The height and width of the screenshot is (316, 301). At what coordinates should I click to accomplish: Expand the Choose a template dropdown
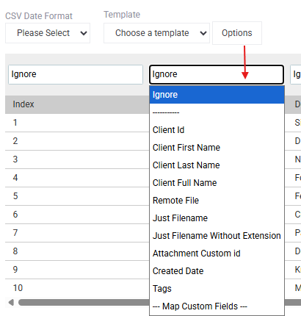(x=156, y=33)
